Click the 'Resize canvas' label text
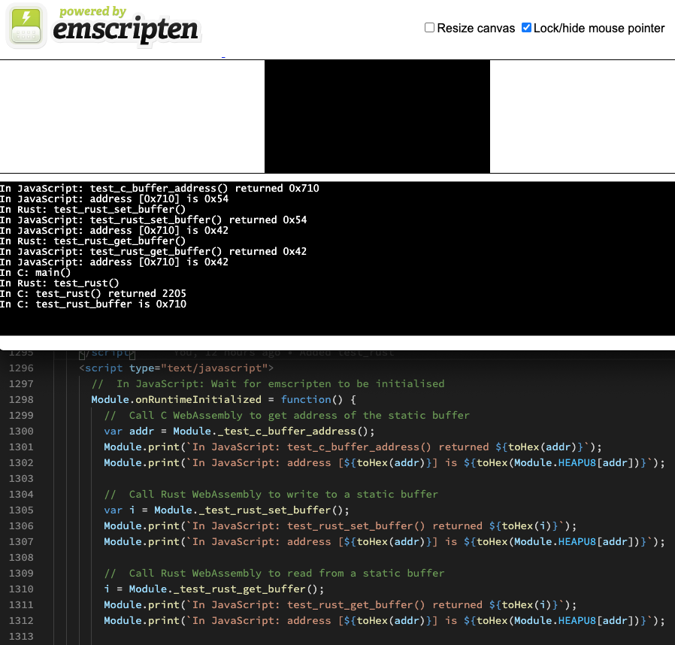The image size is (675, 645). 476,29
